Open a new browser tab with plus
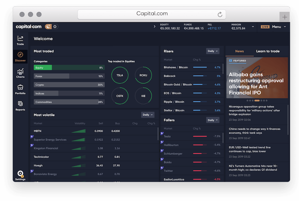This screenshot has width=299, height=201. click(285, 17)
